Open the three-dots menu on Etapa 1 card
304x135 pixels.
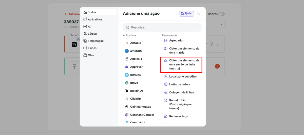[217, 44]
